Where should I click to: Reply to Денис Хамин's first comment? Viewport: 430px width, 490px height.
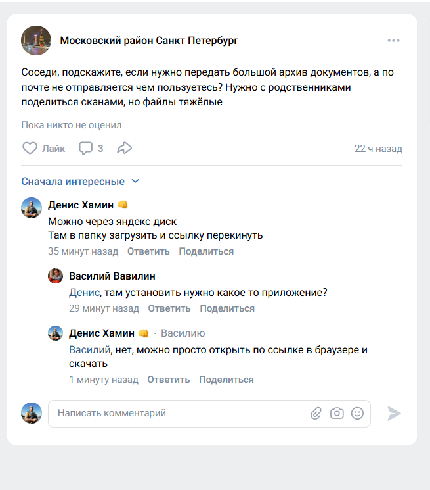coord(148,251)
